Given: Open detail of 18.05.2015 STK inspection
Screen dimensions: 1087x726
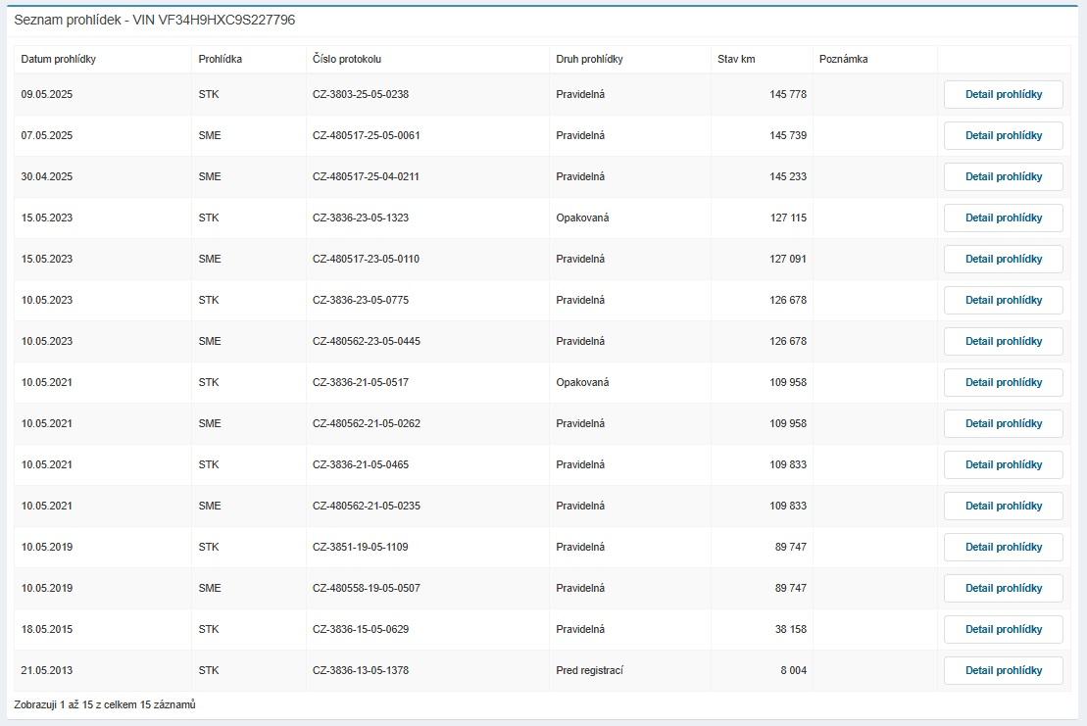Looking at the screenshot, I should 1003,629.
